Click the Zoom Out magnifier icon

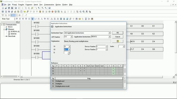tap(46, 8)
